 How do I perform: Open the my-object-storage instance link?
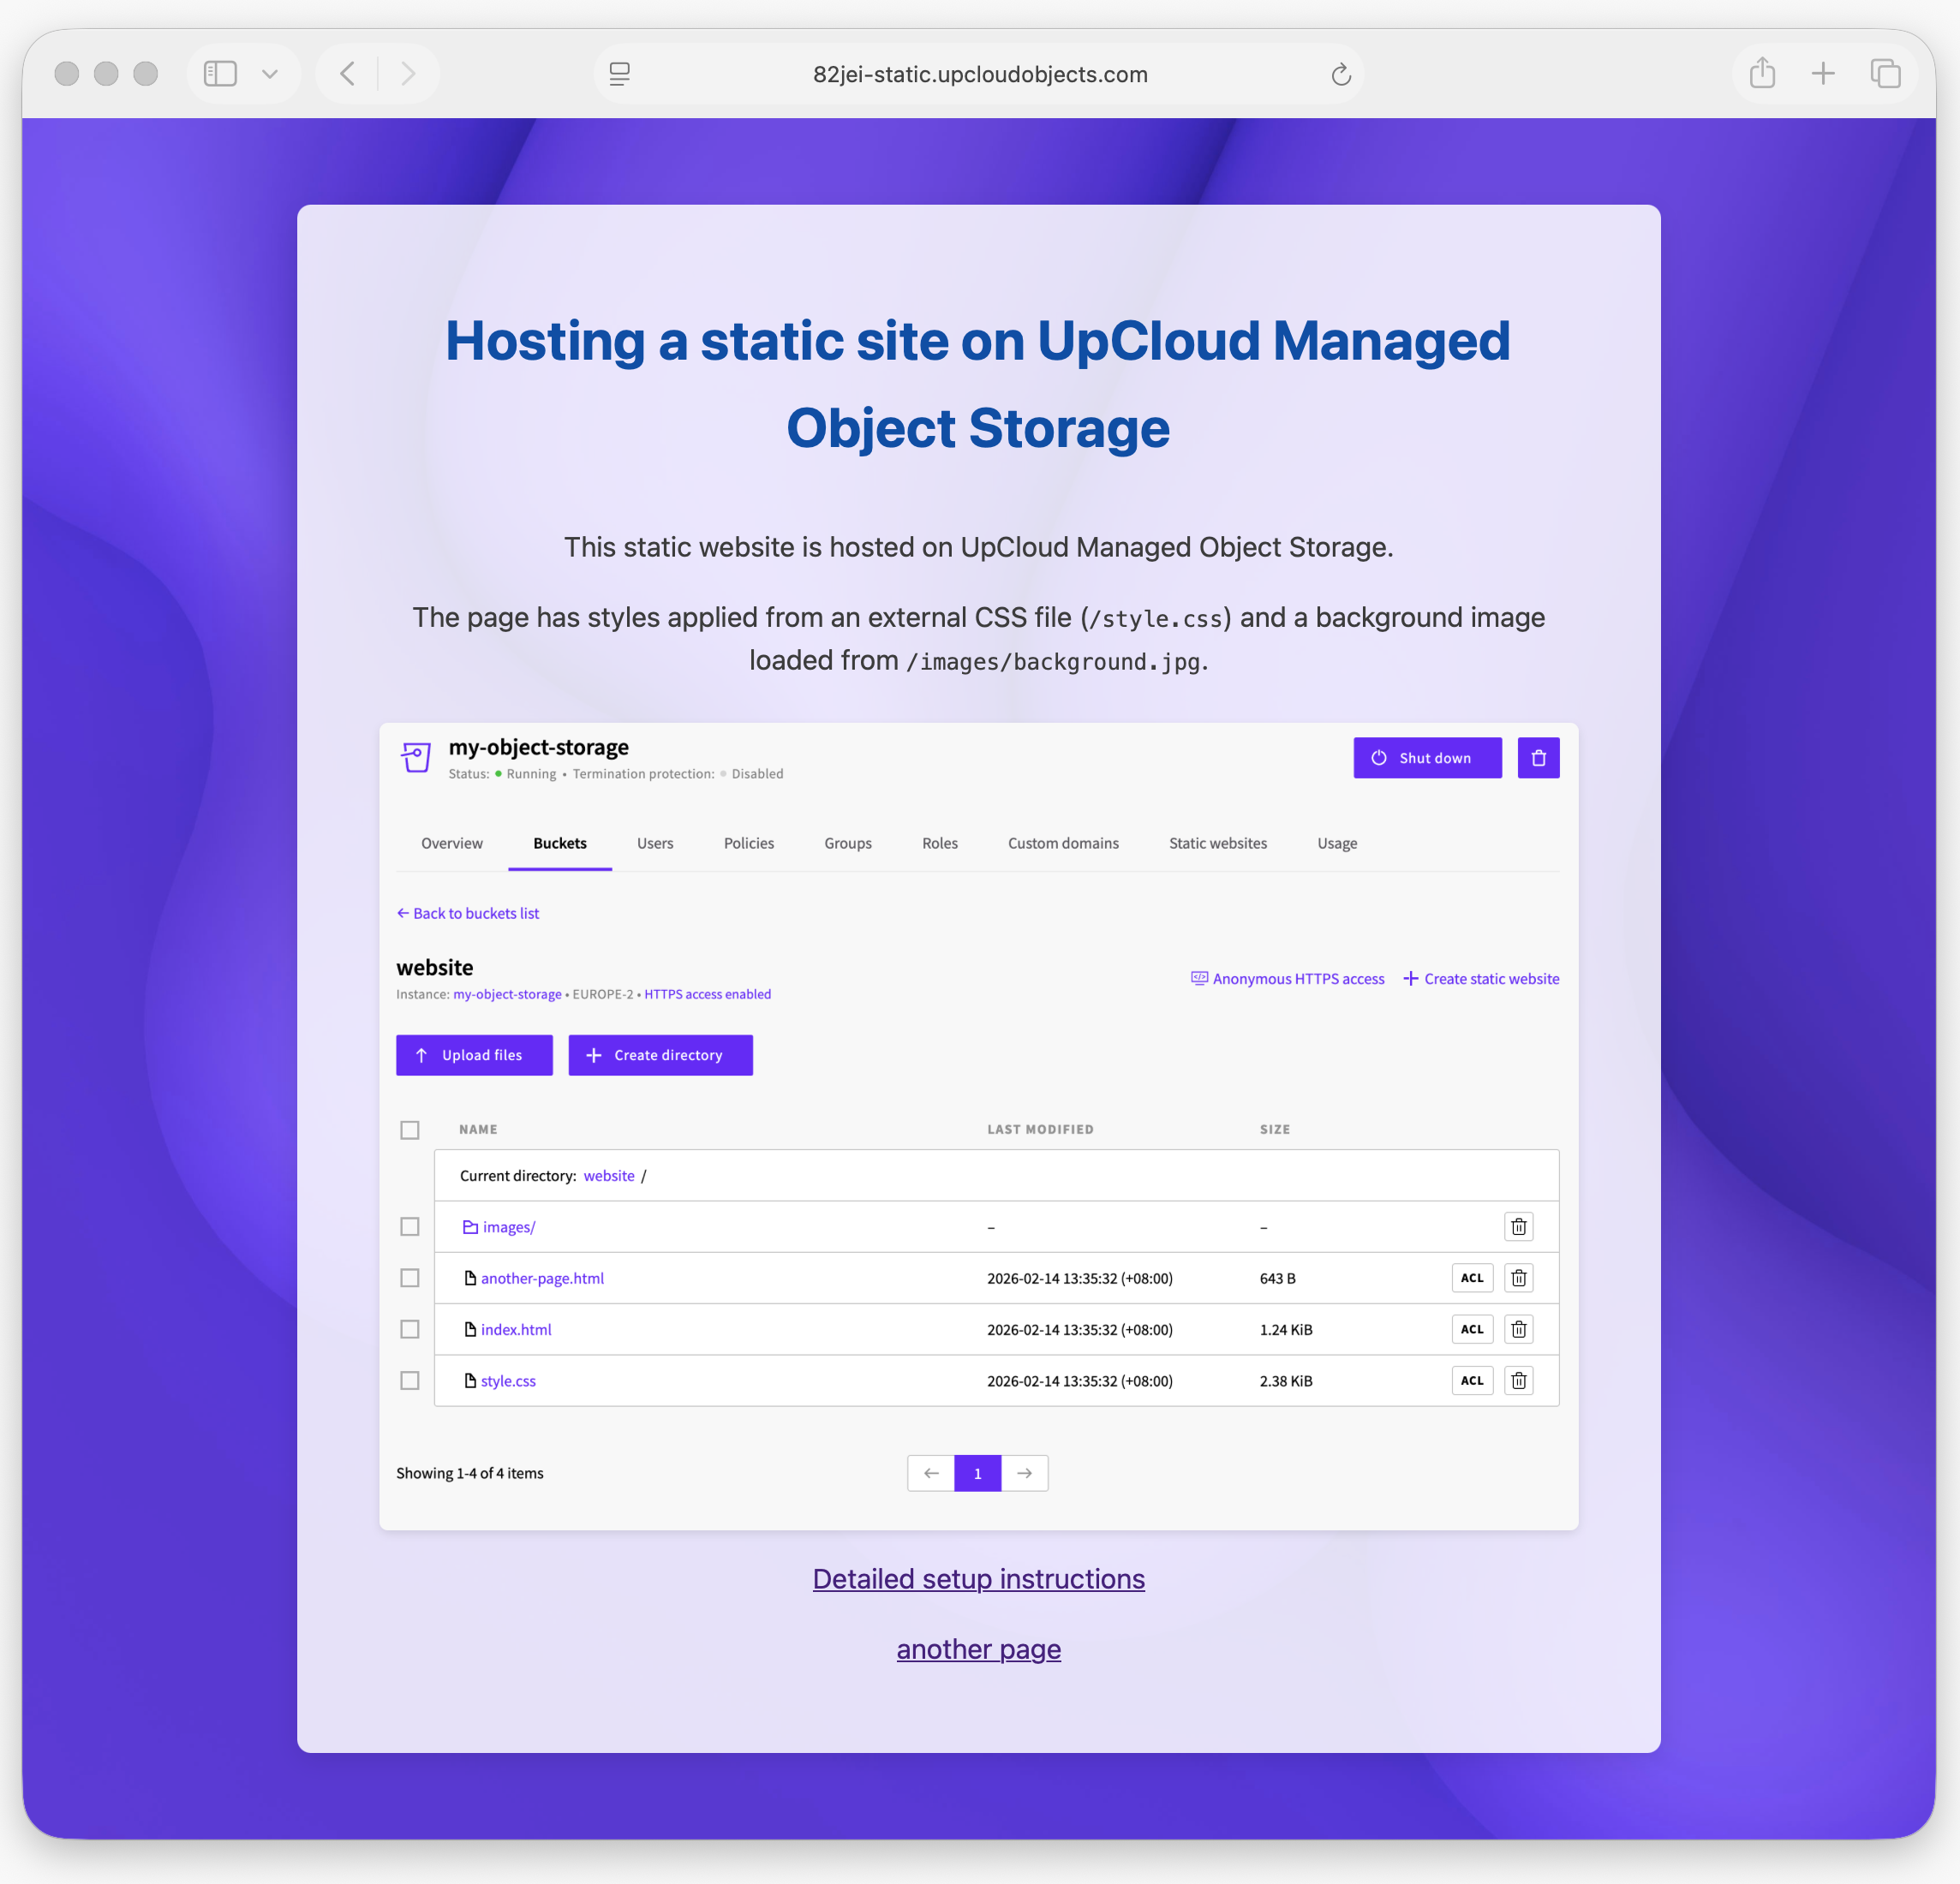(507, 993)
